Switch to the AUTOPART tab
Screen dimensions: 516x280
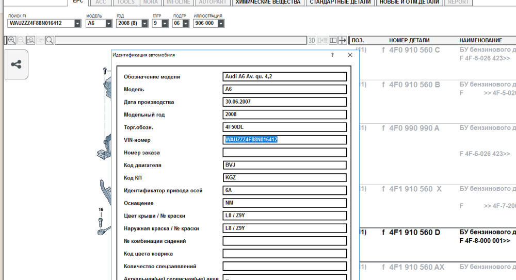213,2
